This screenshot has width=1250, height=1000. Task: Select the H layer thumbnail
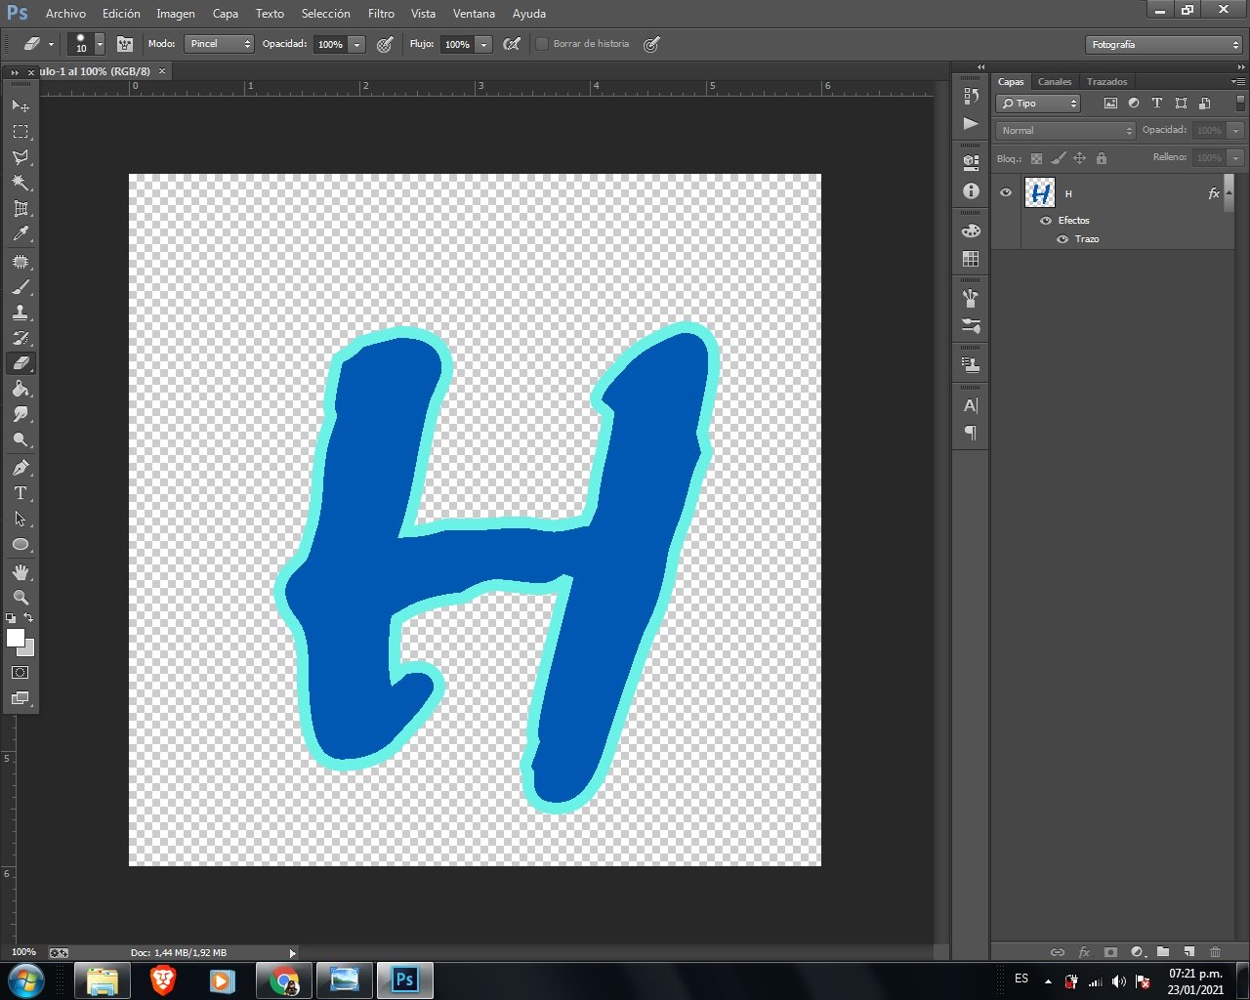pos(1040,192)
